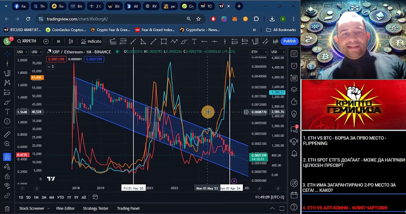Select text tool in floating drawing toolbar
The width and height of the screenshot is (406, 214).
(194, 41)
